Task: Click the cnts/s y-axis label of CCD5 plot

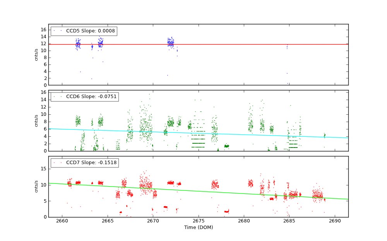Action: (36, 55)
